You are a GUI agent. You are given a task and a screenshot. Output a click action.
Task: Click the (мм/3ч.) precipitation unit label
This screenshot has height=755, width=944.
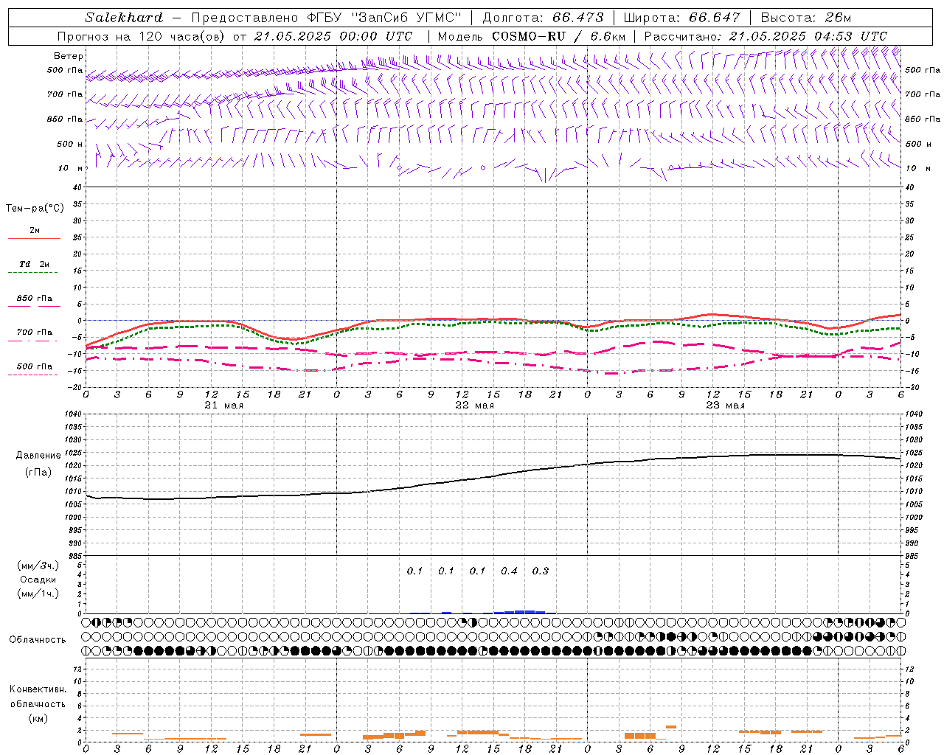[x=38, y=566]
